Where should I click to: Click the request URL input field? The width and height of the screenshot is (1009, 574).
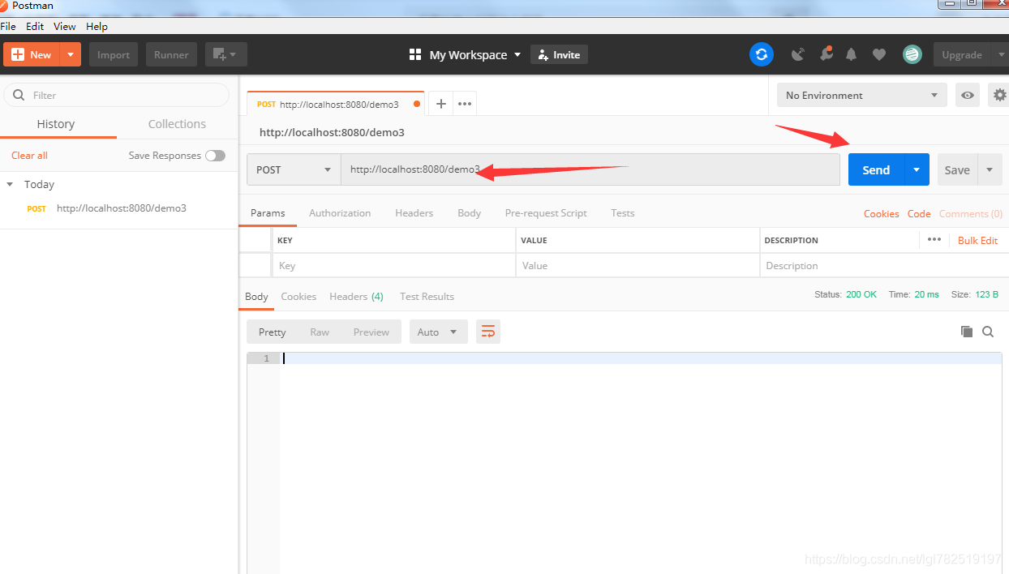(590, 169)
